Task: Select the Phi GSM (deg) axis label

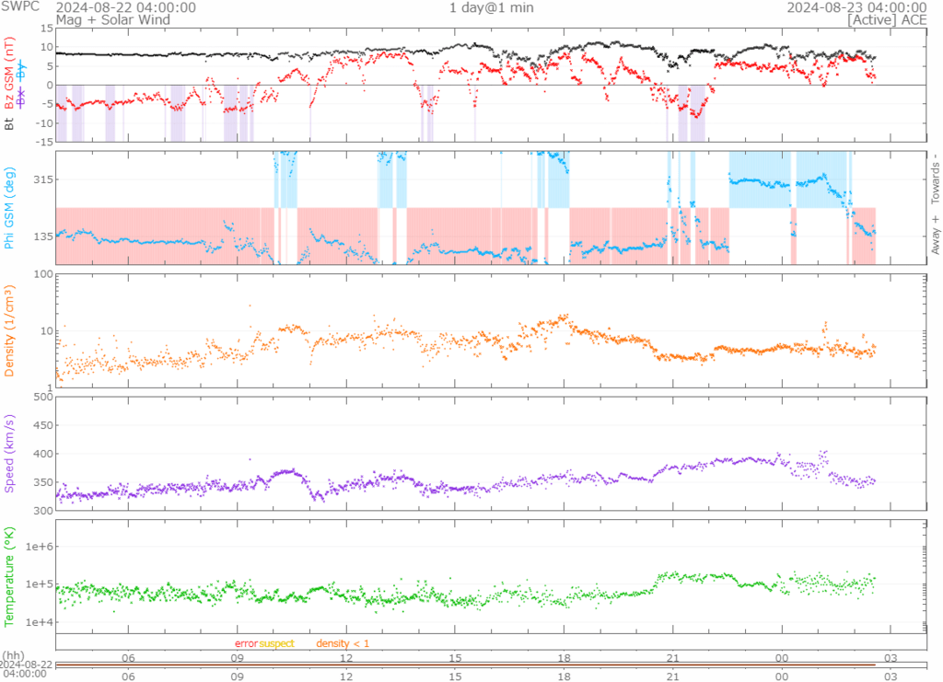Action: 10,207
